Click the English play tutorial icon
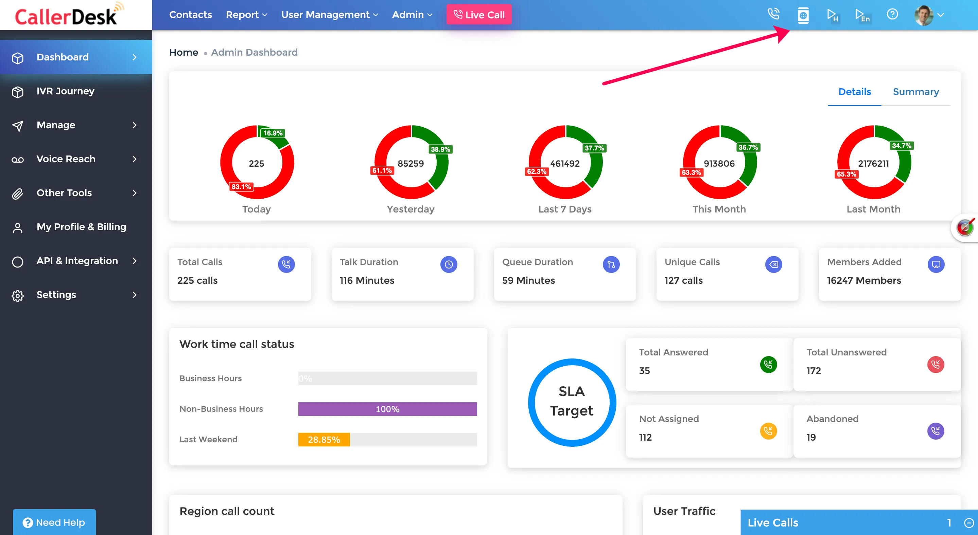Image resolution: width=978 pixels, height=535 pixels. click(862, 15)
